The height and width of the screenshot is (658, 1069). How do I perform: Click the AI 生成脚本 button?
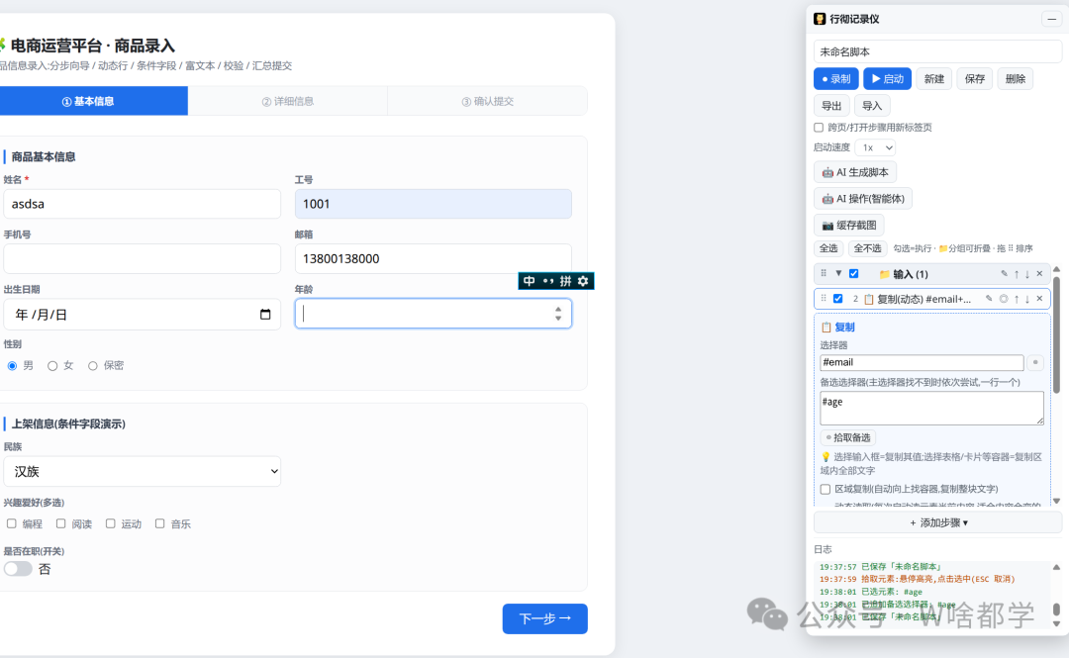tap(855, 172)
